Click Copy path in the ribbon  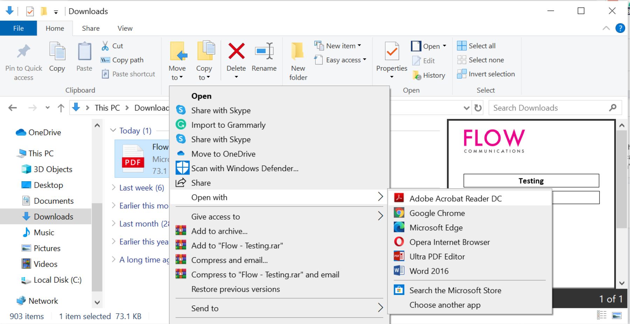click(x=122, y=60)
